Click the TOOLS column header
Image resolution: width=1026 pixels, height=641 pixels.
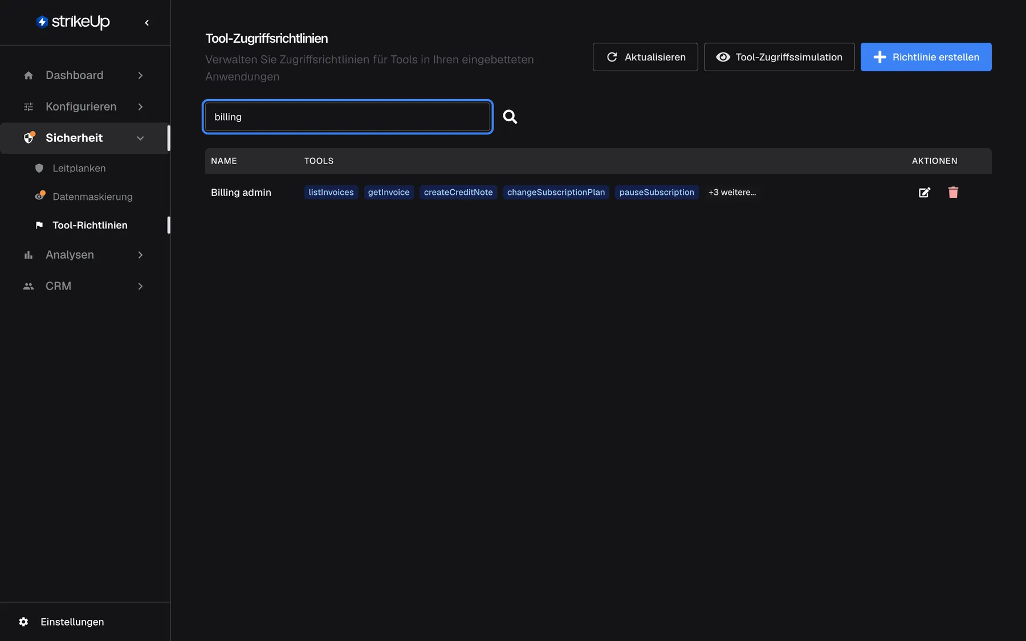319,161
